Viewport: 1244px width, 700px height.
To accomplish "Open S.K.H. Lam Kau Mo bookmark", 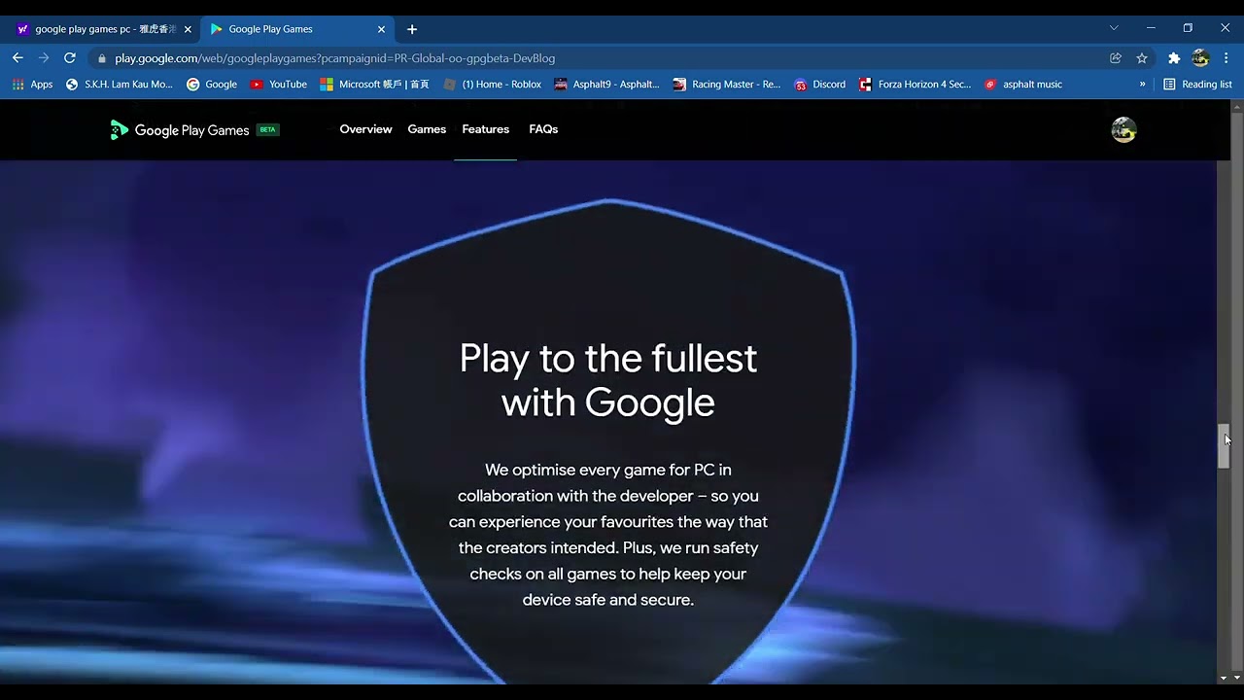I will click(x=119, y=85).
